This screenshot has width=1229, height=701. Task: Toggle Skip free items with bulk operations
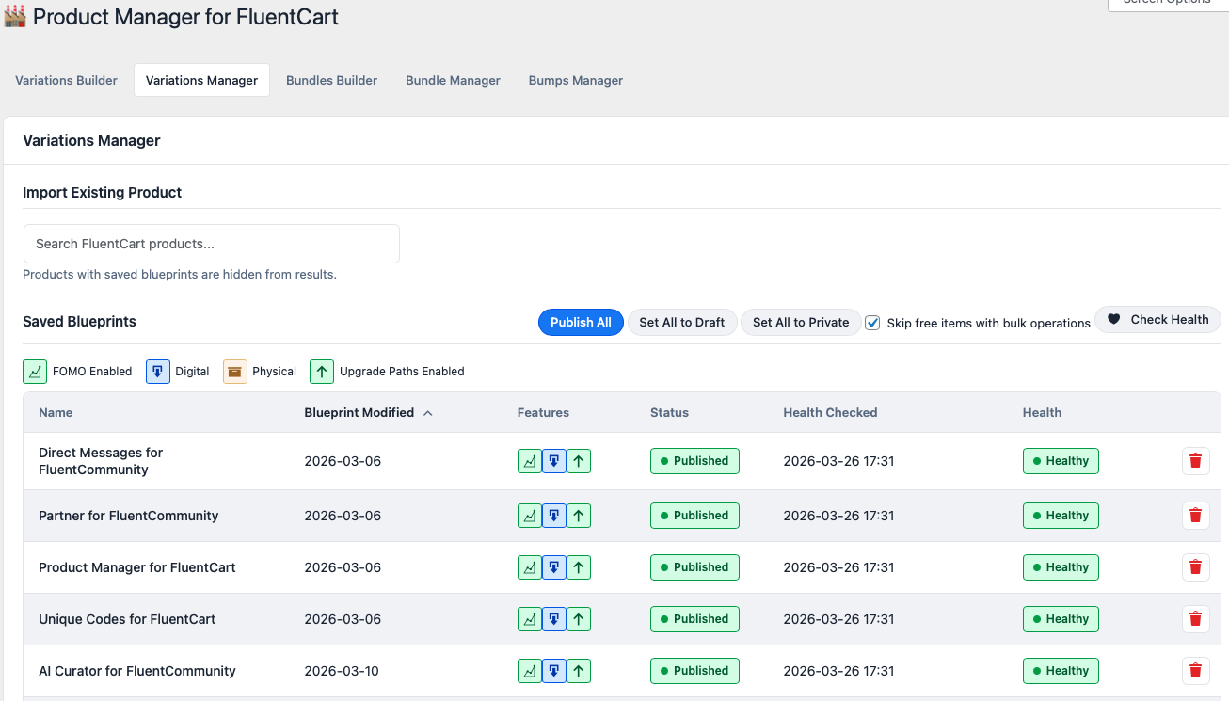tap(872, 323)
